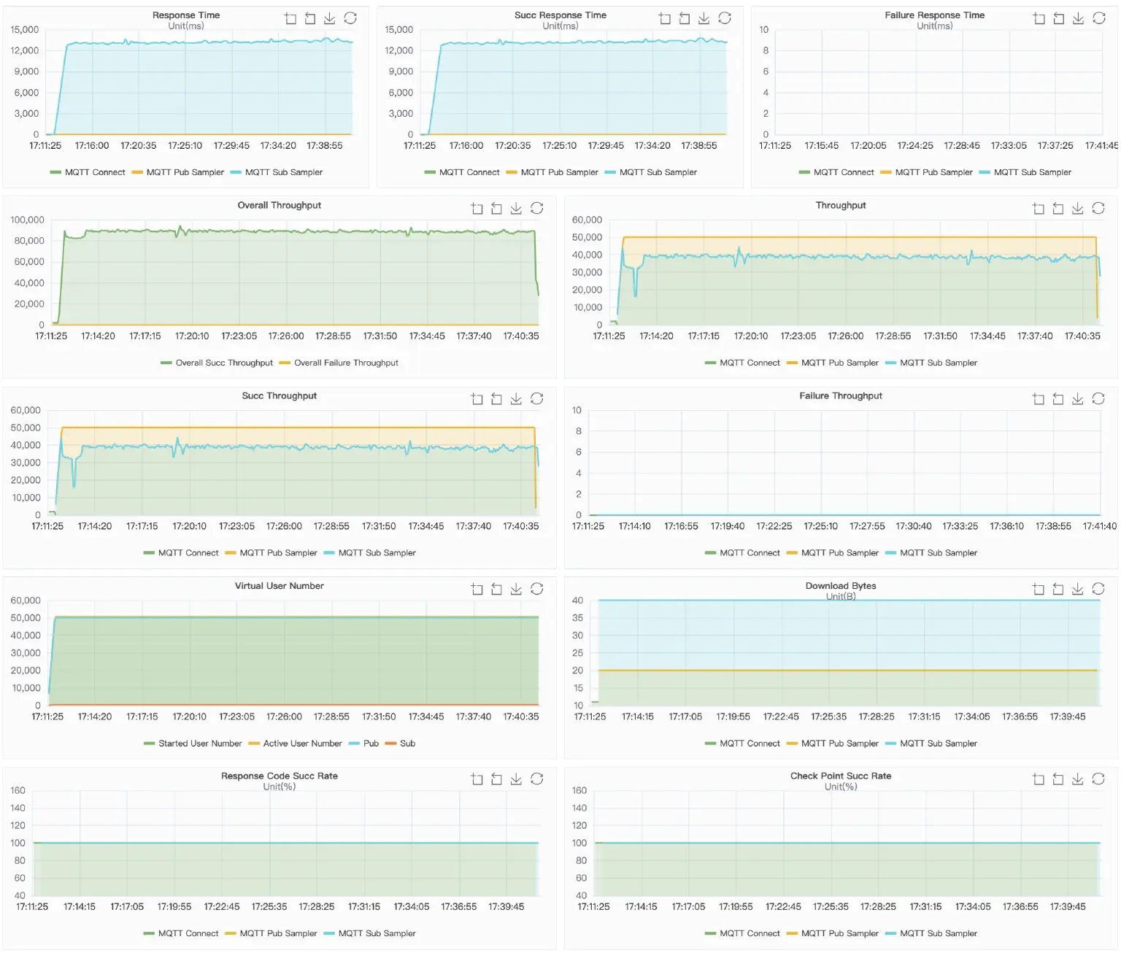Download the Failure Throughput chart image
The width and height of the screenshot is (1121, 953).
1078,398
